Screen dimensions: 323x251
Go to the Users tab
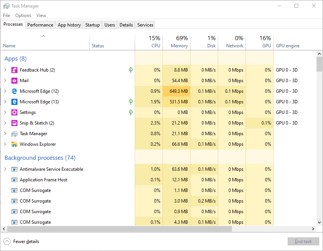pyautogui.click(x=110, y=25)
